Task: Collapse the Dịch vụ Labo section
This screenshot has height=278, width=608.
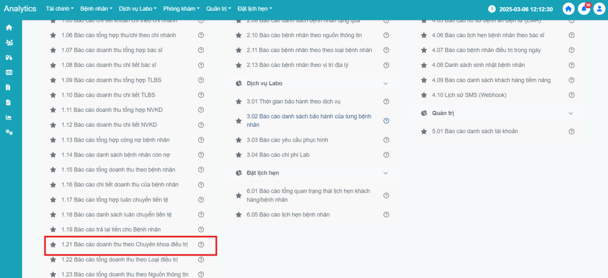Action: point(386,84)
